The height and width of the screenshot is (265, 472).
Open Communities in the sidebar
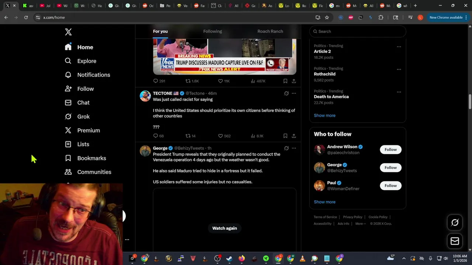(x=88, y=172)
